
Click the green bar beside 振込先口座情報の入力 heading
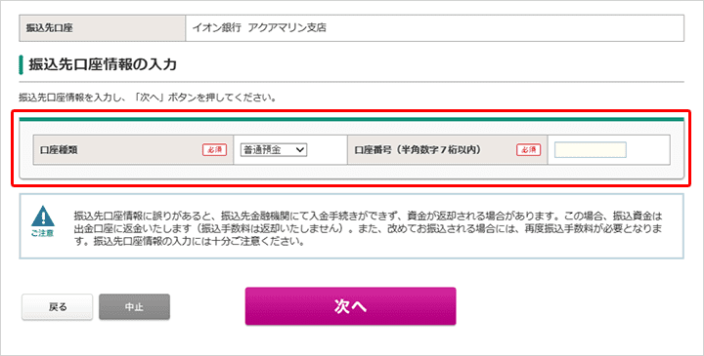[21, 64]
